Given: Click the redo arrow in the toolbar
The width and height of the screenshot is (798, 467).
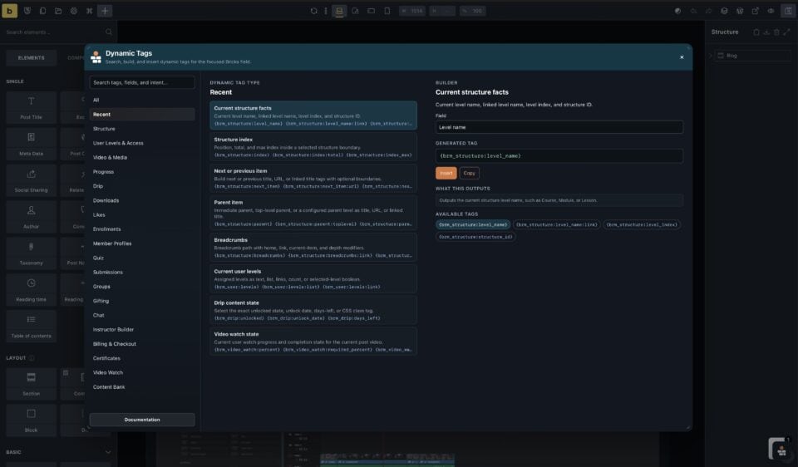Looking at the screenshot, I should coord(708,11).
